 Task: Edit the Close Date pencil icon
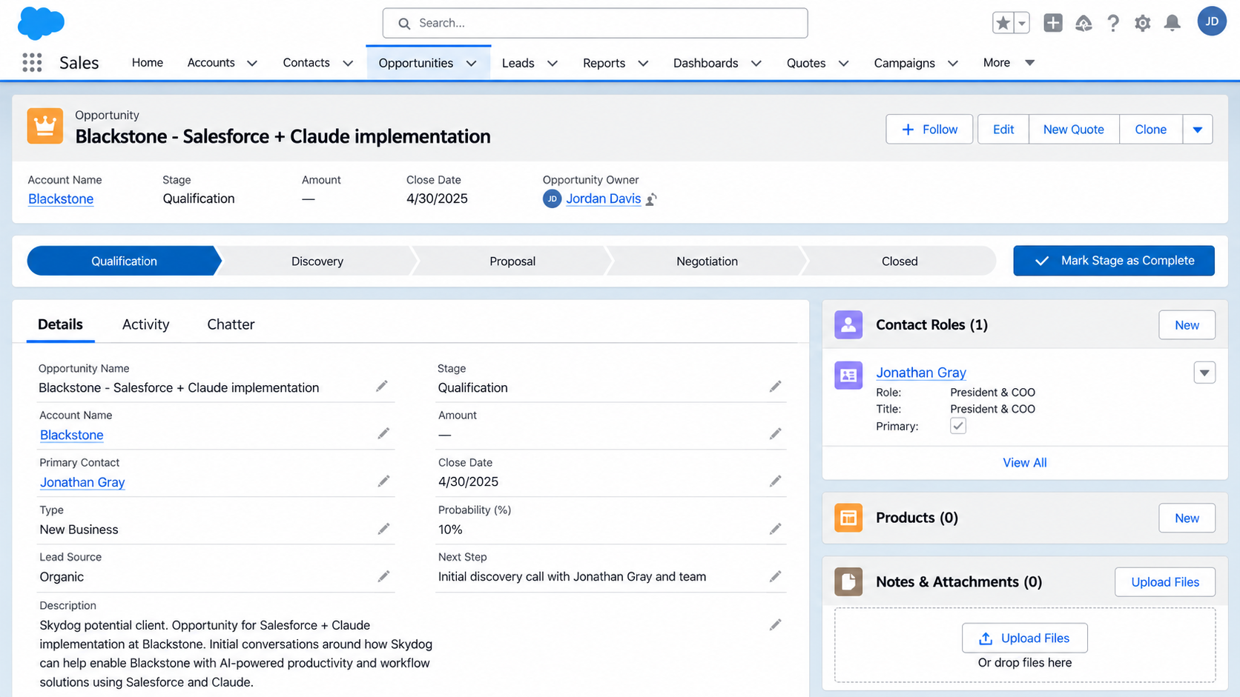click(775, 481)
